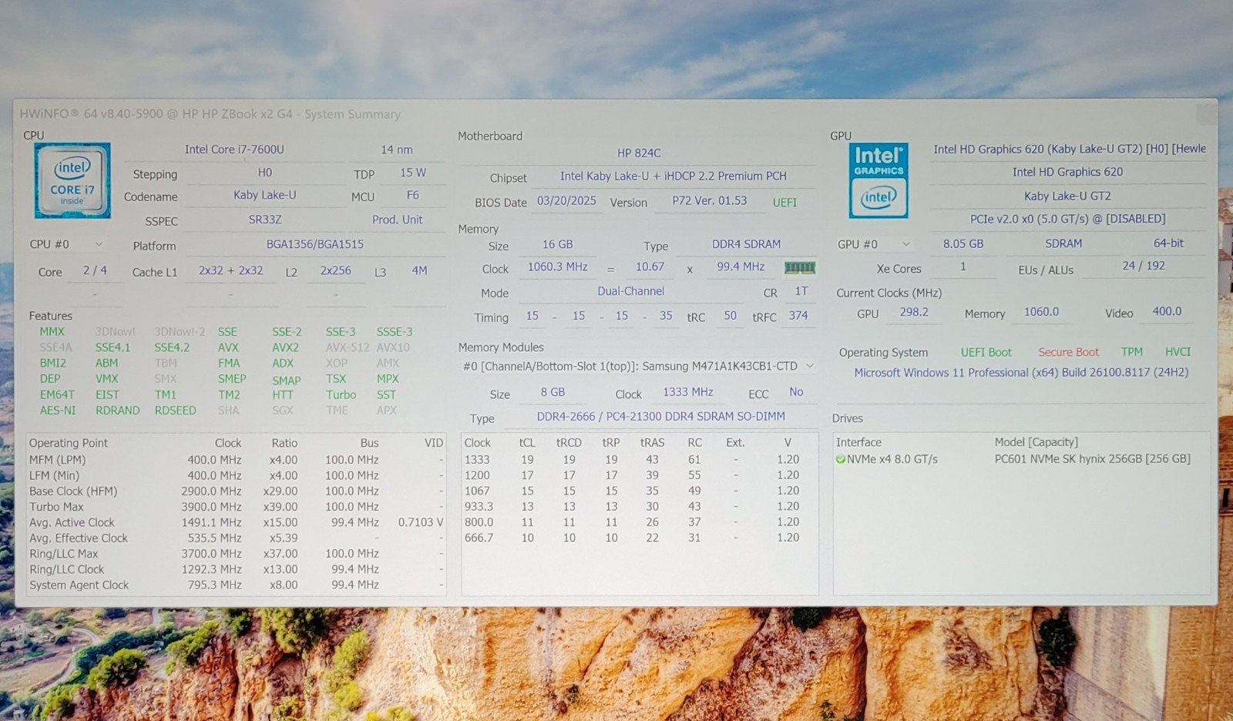Click the Intel Graphics GPU logo
The width and height of the screenshot is (1233, 721).
tap(879, 180)
